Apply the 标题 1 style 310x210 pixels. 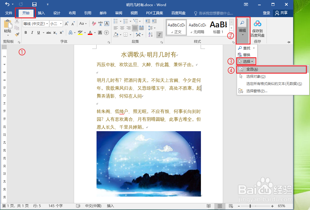[218, 27]
